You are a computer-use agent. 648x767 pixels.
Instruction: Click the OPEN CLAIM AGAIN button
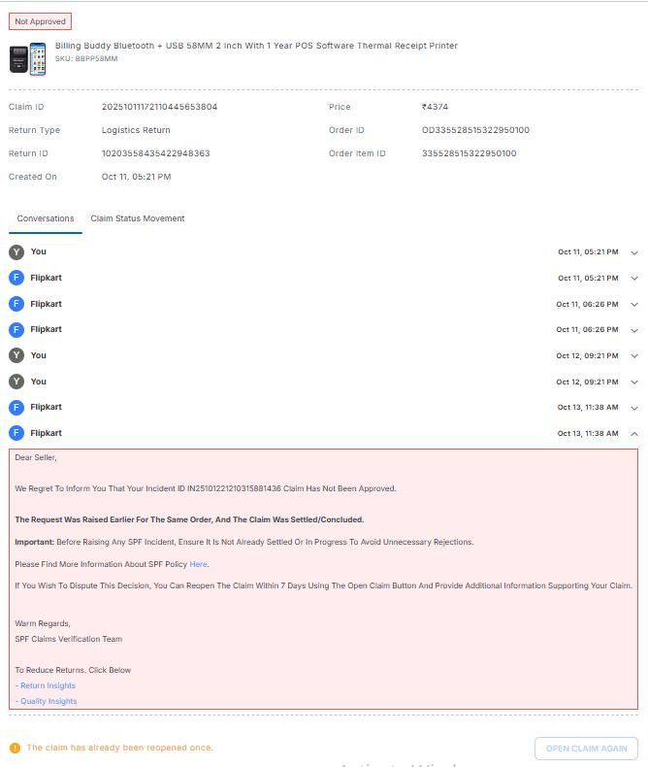pyautogui.click(x=587, y=749)
